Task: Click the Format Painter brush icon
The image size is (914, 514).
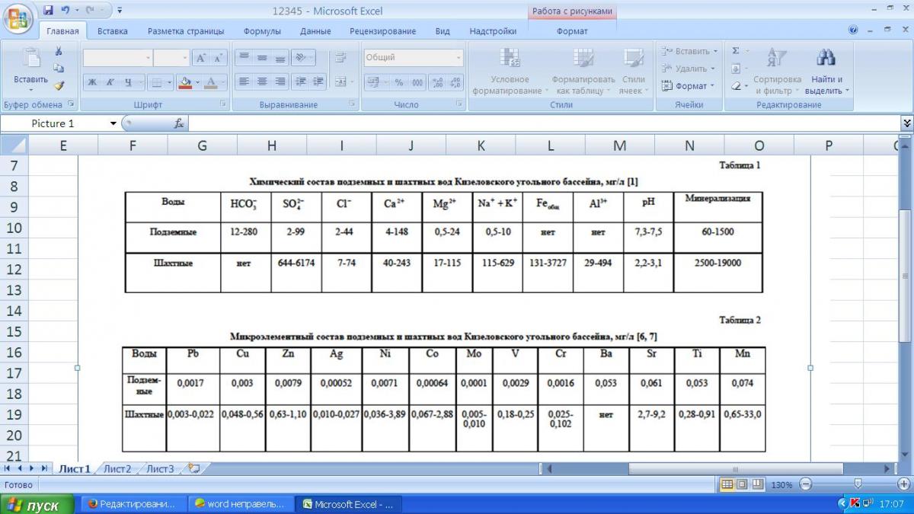Action: pyautogui.click(x=59, y=85)
